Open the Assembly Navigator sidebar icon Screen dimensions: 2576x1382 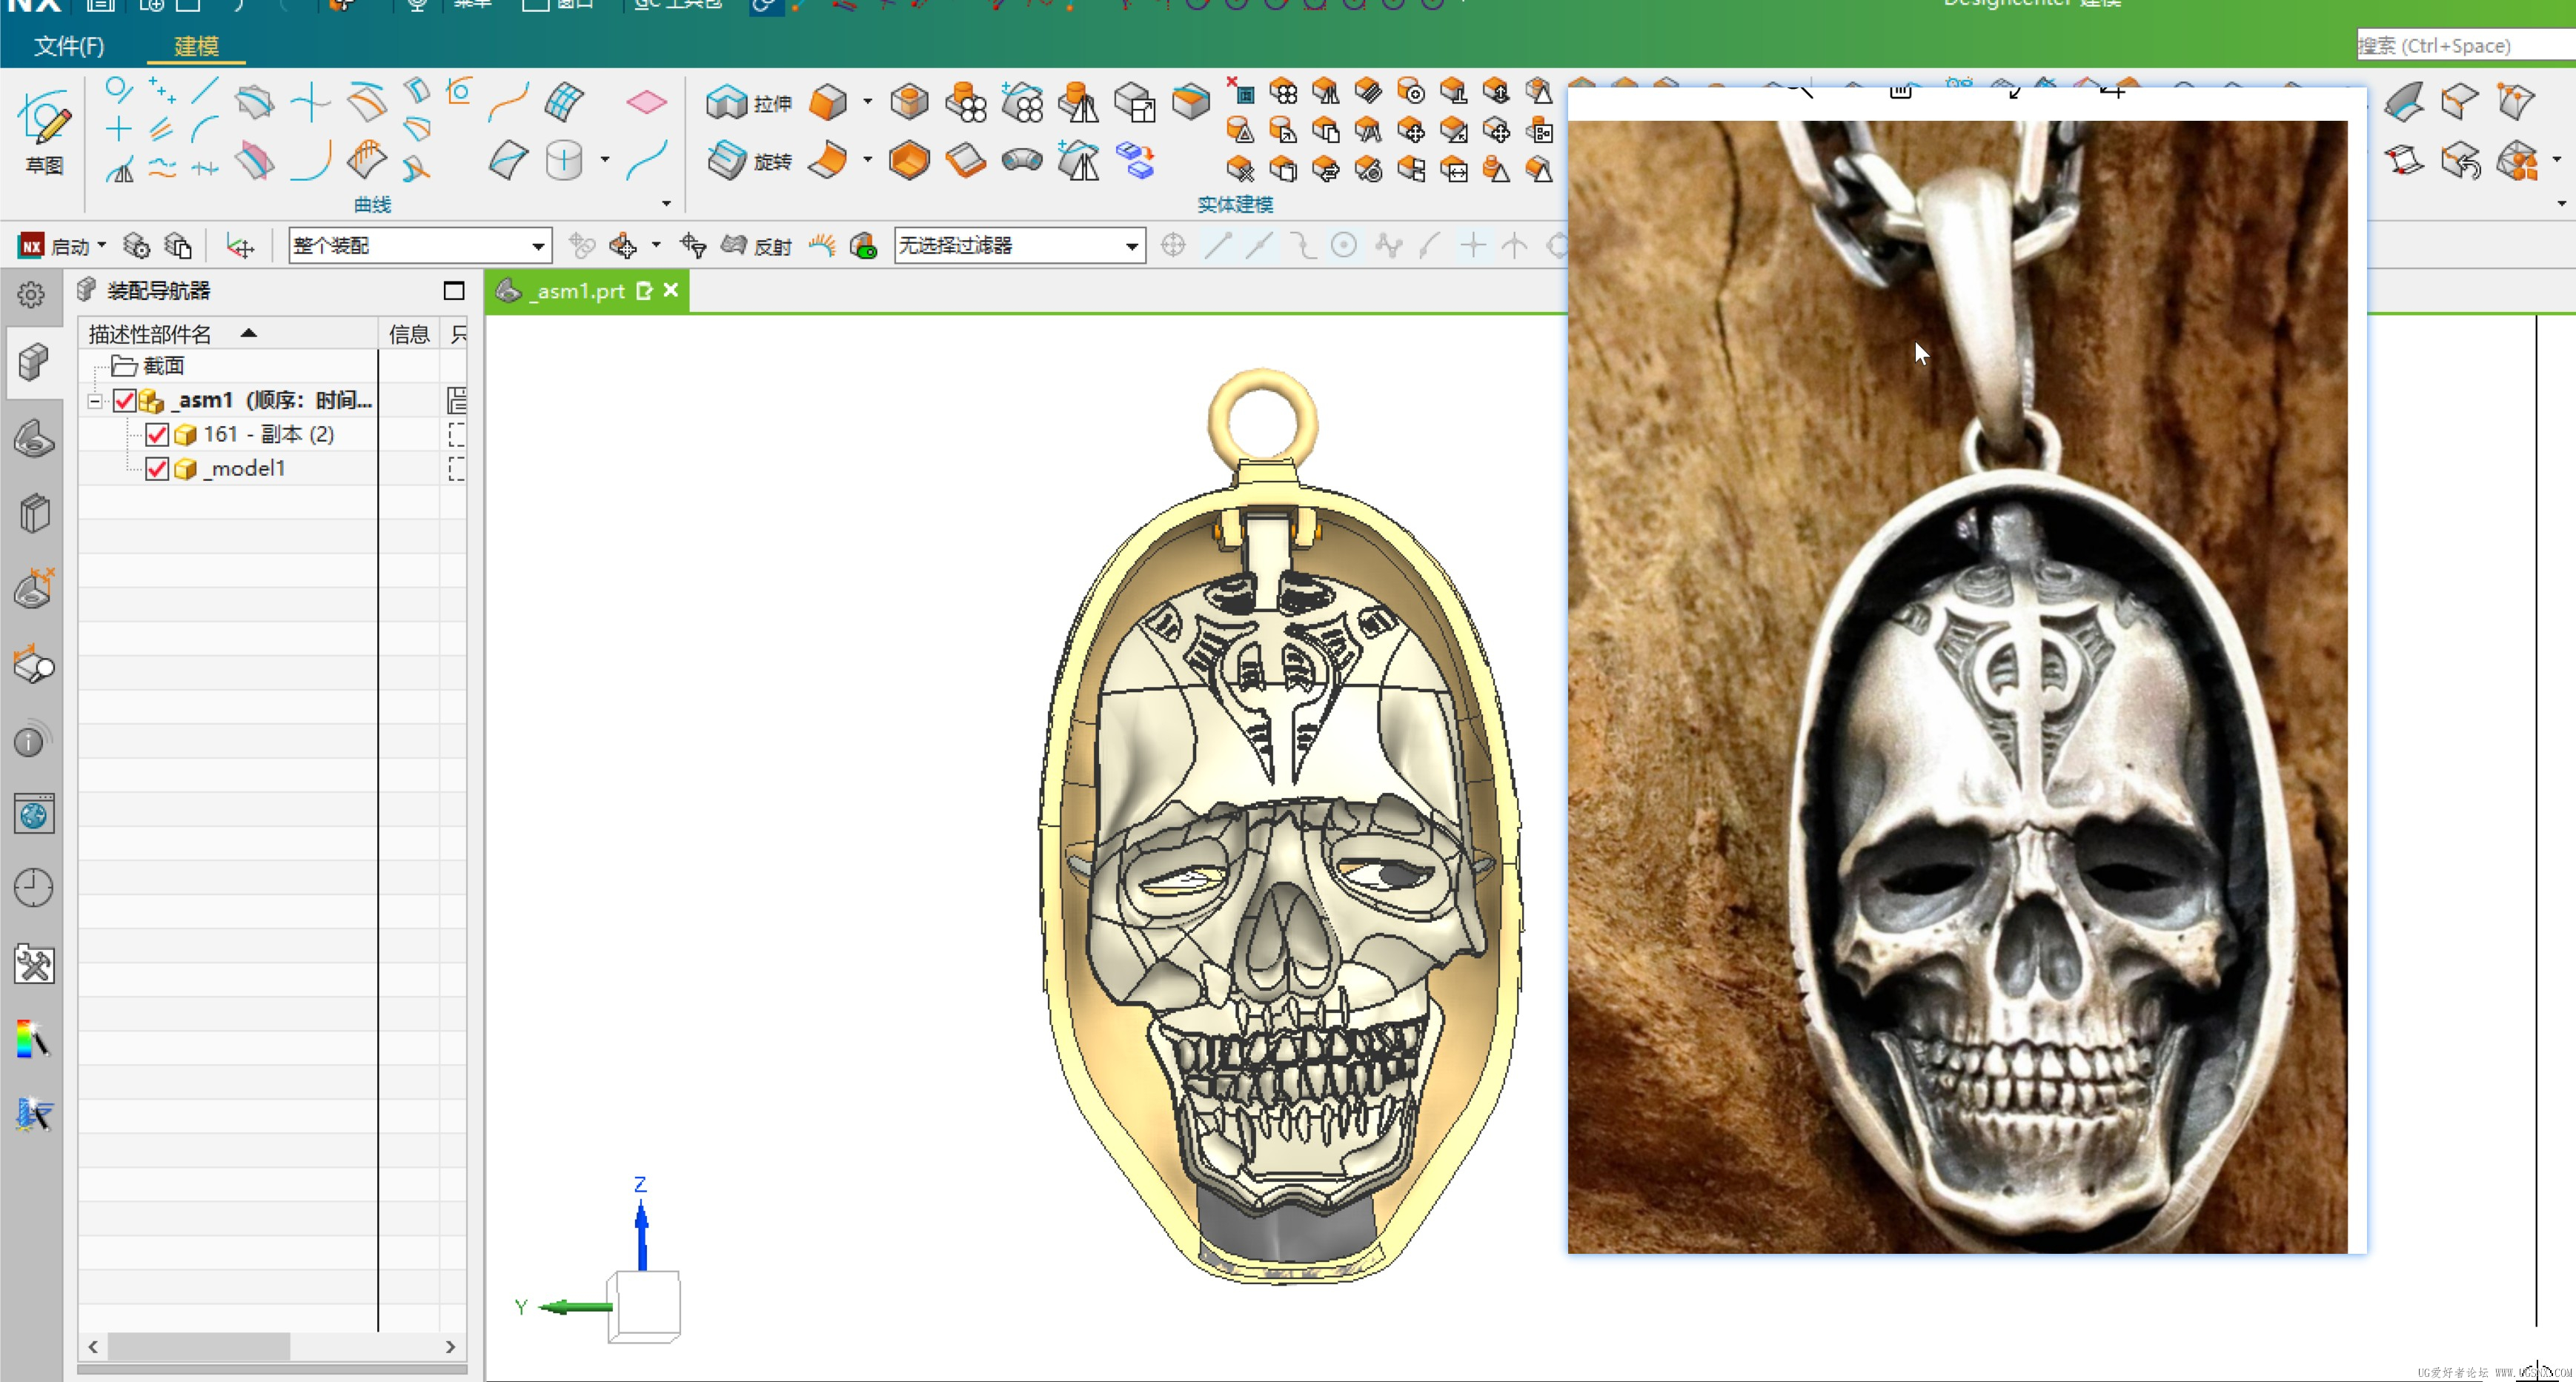point(33,362)
